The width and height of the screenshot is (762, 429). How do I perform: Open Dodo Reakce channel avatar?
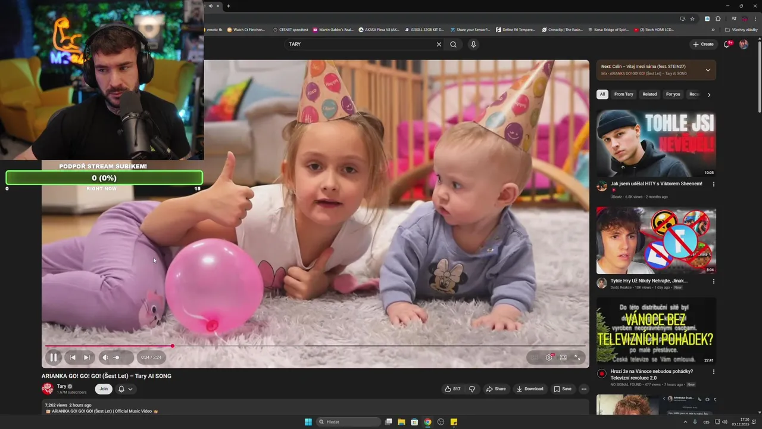[602, 283]
